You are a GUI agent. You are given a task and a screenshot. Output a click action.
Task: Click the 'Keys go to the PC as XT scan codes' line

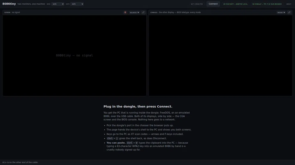[145, 134]
